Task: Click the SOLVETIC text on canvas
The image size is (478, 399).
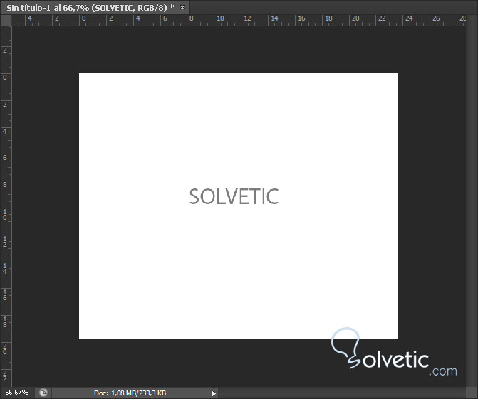Action: pyautogui.click(x=234, y=196)
